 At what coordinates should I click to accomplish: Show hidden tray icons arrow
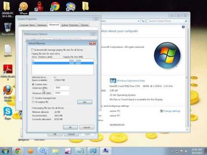coord(172,151)
